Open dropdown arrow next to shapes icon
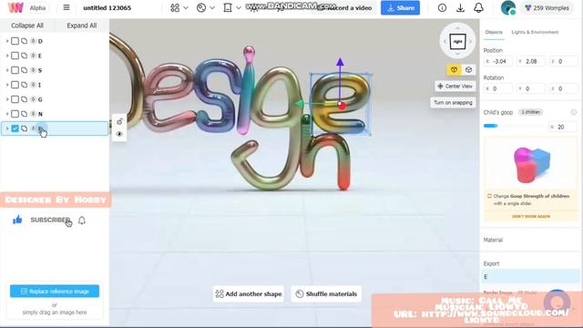This screenshot has height=328, width=583. point(186,8)
